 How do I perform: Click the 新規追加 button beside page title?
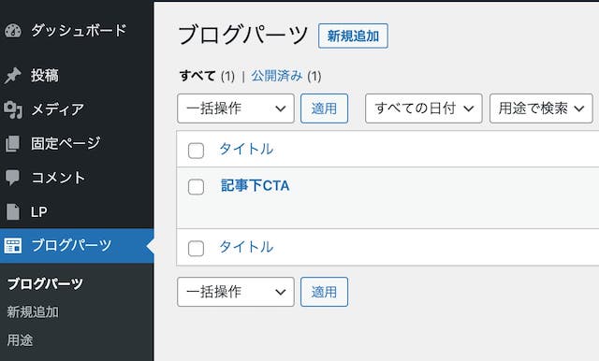point(353,36)
